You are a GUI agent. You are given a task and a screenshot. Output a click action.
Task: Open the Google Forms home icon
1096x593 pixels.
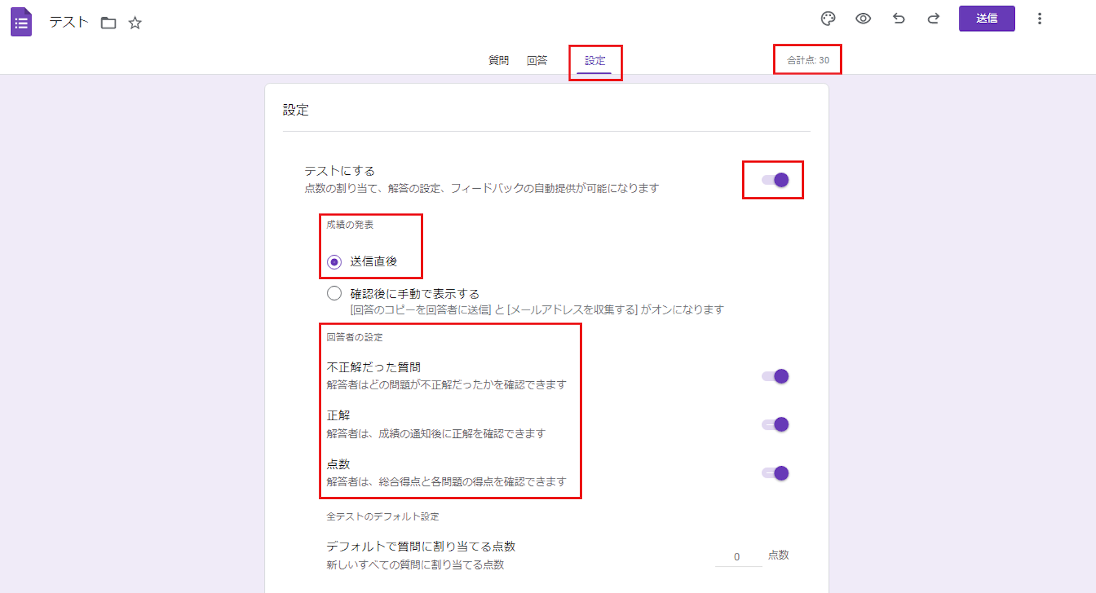click(x=21, y=22)
